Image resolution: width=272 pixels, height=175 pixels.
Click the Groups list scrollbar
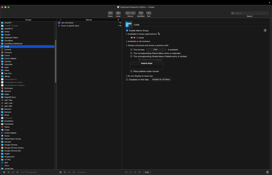click(56, 61)
